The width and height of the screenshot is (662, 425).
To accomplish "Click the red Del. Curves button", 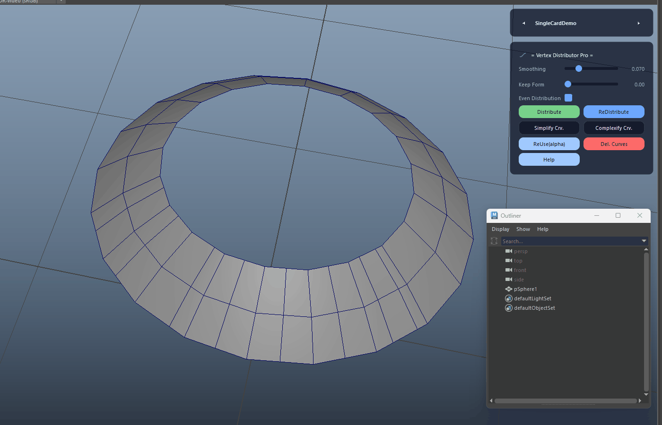I will pyautogui.click(x=614, y=144).
